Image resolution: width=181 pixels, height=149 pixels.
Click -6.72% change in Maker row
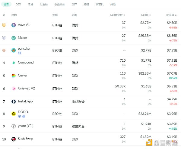pyautogui.click(x=173, y=40)
